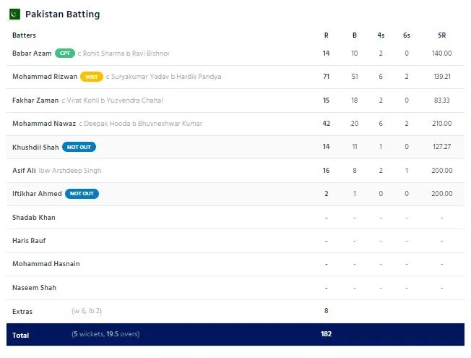Click the Batters column header
471x358 pixels.
[24, 35]
